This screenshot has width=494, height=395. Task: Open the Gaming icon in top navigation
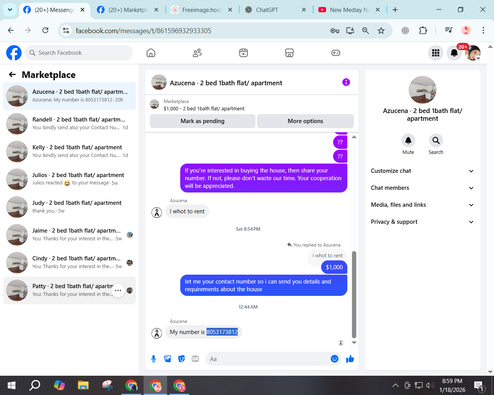[336, 53]
